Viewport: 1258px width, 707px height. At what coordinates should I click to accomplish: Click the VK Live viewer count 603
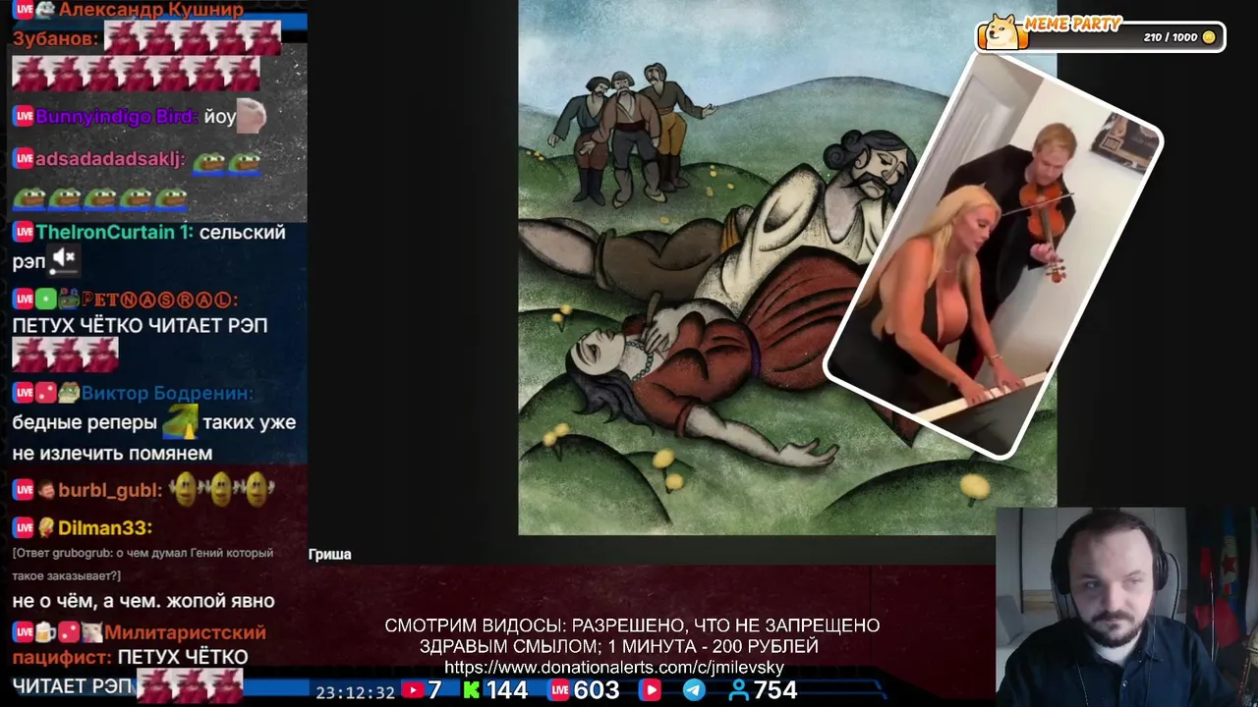597,690
